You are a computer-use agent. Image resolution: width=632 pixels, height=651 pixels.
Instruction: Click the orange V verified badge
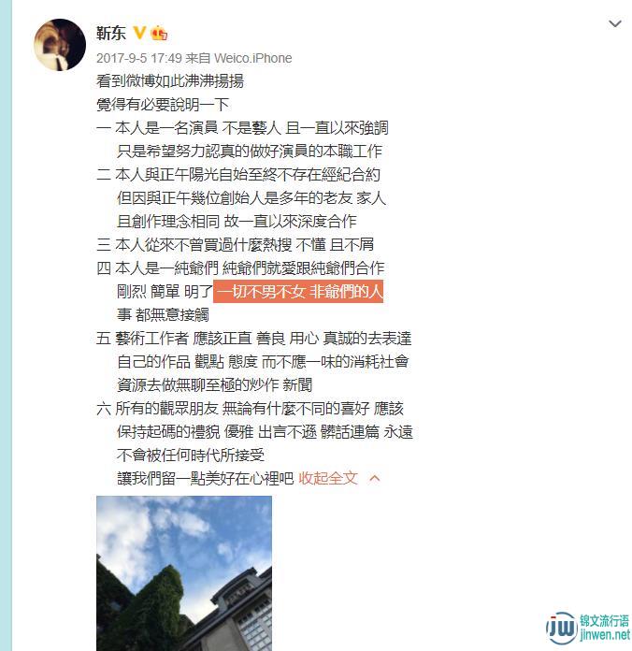139,33
